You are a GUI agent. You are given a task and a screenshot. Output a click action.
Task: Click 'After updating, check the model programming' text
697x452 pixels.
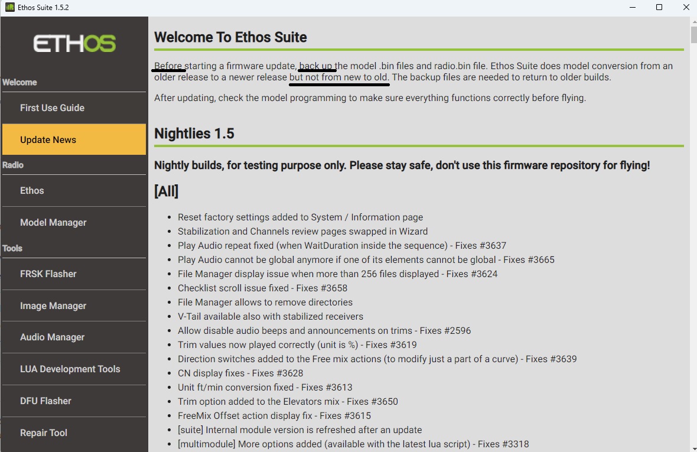tap(370, 97)
